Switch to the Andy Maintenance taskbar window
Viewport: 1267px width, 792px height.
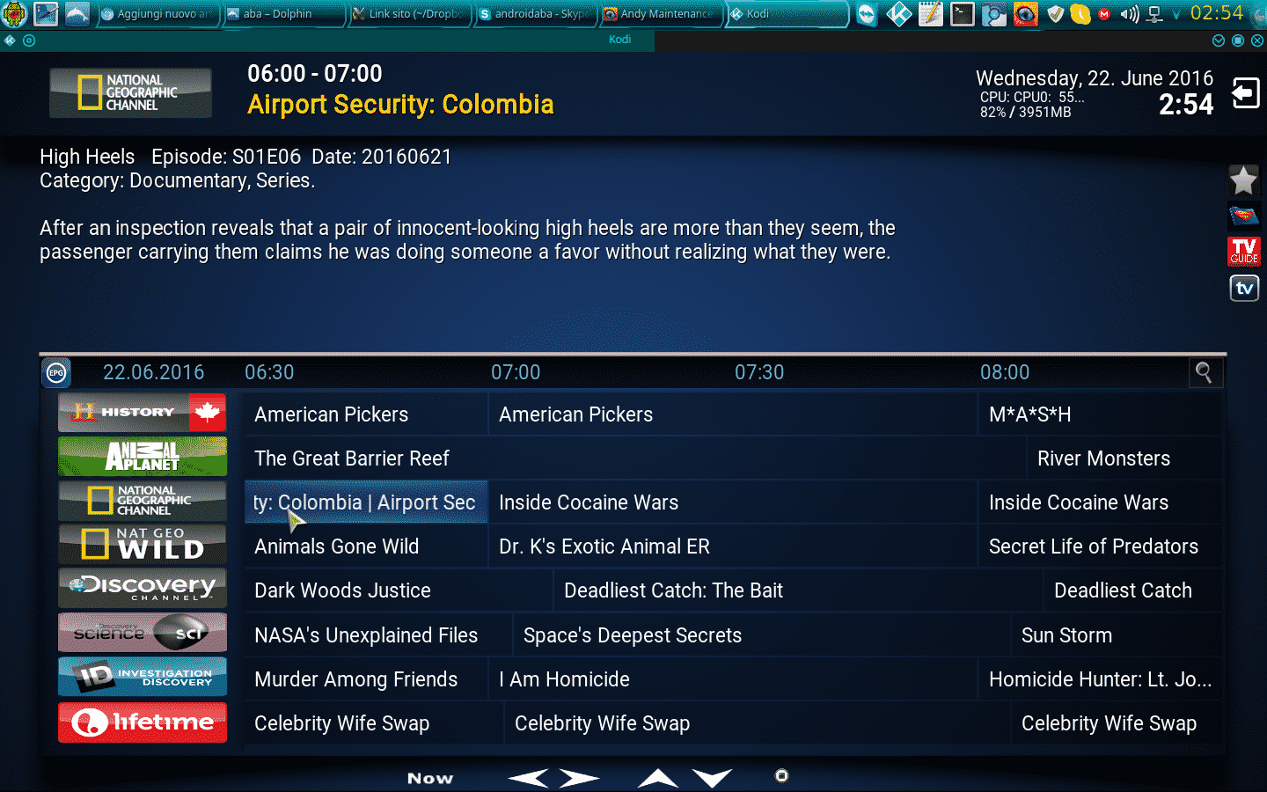point(661,14)
